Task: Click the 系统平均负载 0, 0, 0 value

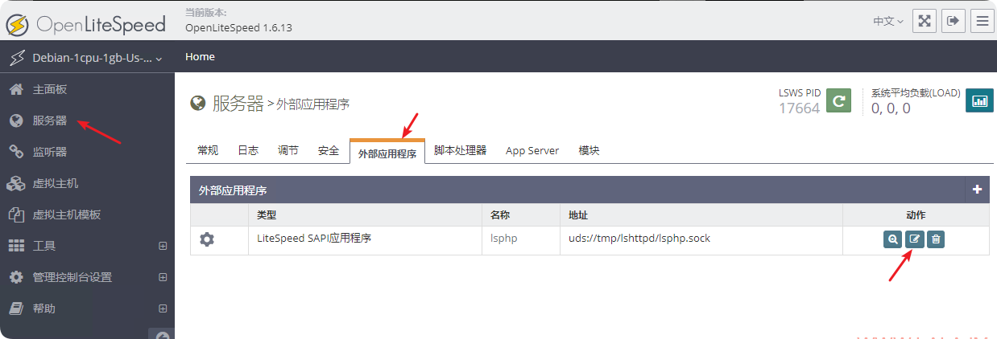Action: point(891,108)
